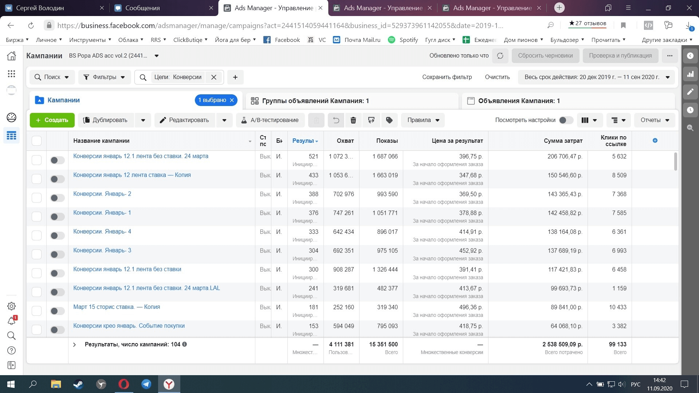699x393 pixels.
Task: Open the charts icon in right panel
Action: click(x=690, y=74)
